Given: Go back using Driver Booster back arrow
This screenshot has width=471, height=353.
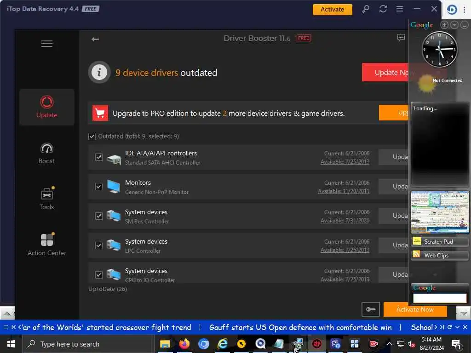Looking at the screenshot, I should [x=95, y=39].
